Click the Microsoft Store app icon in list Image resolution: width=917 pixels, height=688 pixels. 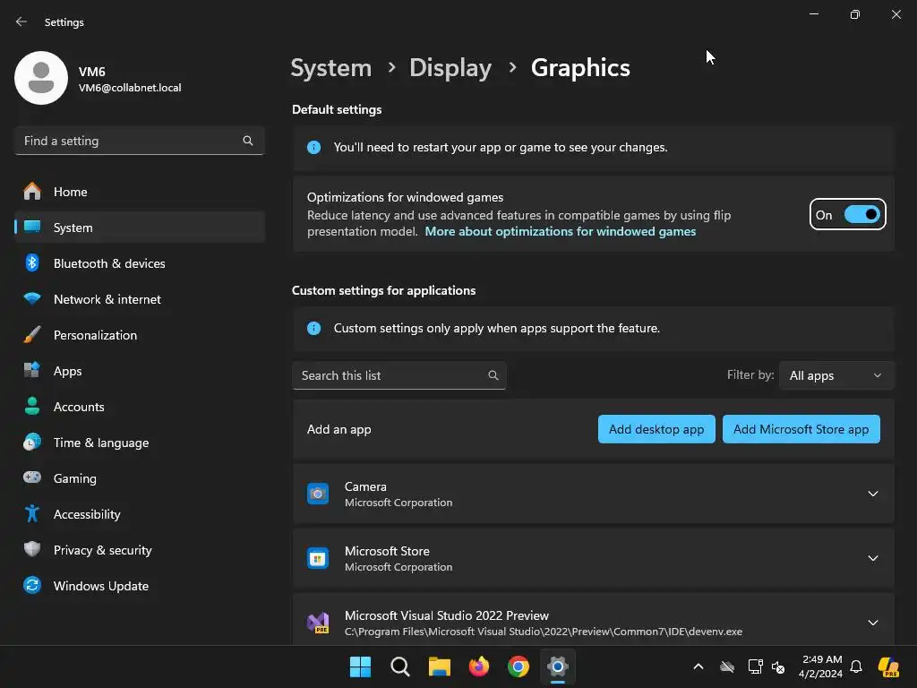[x=318, y=558]
